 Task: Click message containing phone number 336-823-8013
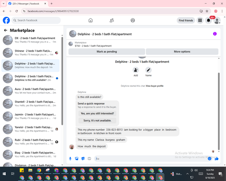127,131
